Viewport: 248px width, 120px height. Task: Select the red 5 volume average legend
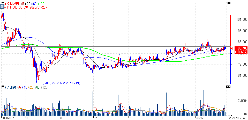(19, 87)
